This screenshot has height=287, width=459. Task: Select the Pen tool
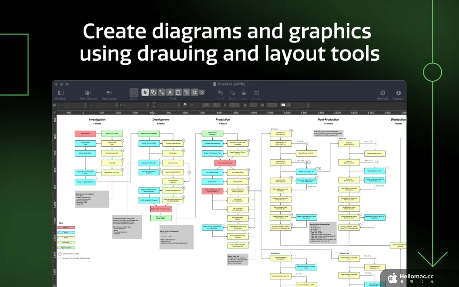tap(178, 93)
